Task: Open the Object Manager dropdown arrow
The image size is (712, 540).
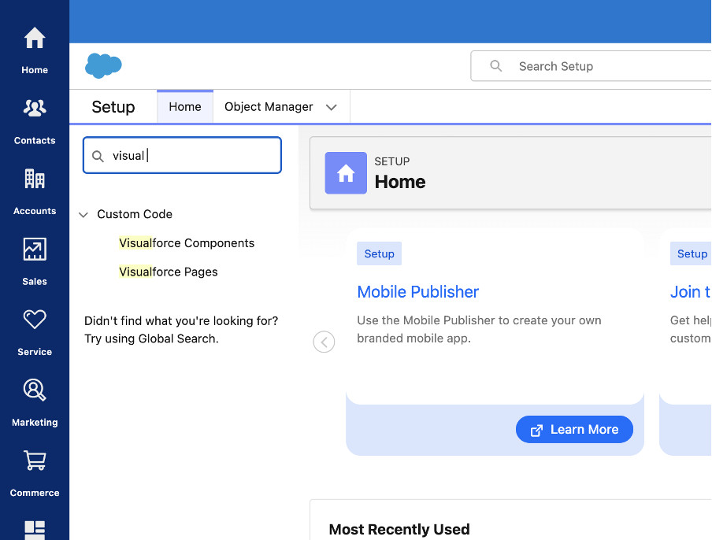Action: tap(332, 106)
